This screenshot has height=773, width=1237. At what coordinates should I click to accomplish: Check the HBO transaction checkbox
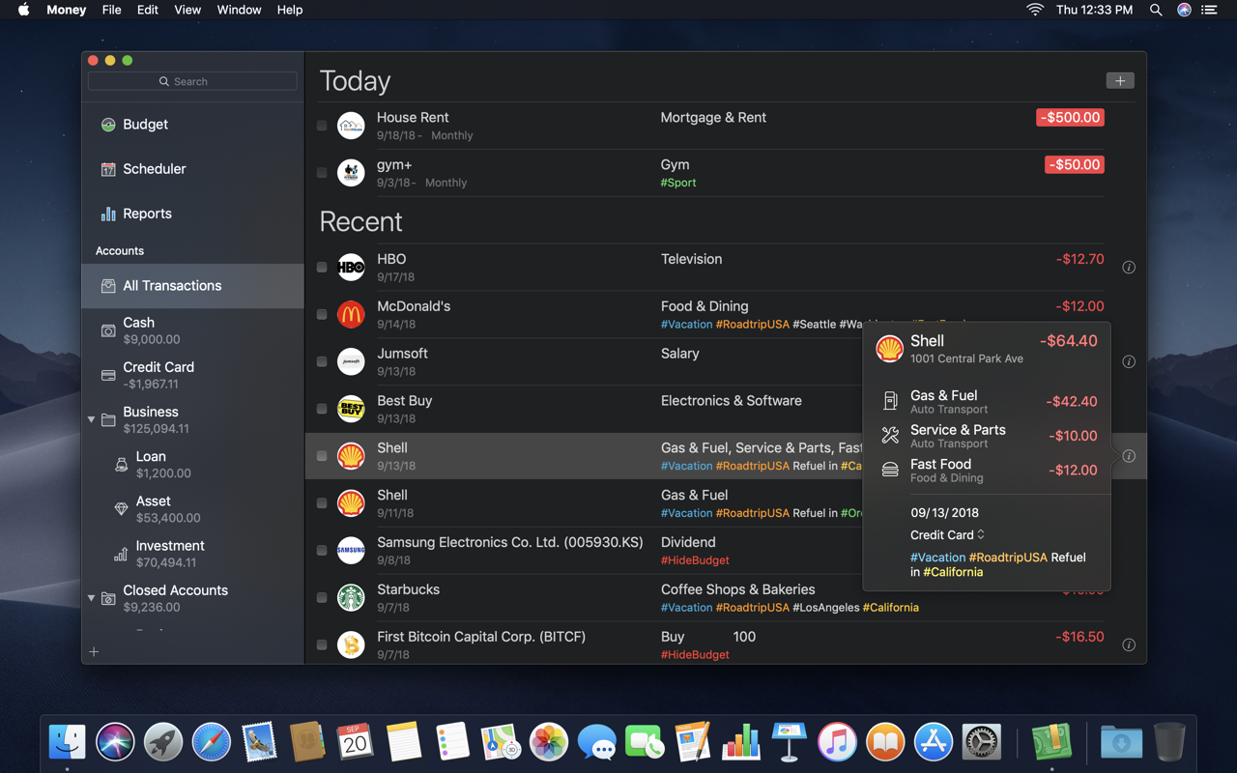pyautogui.click(x=322, y=268)
